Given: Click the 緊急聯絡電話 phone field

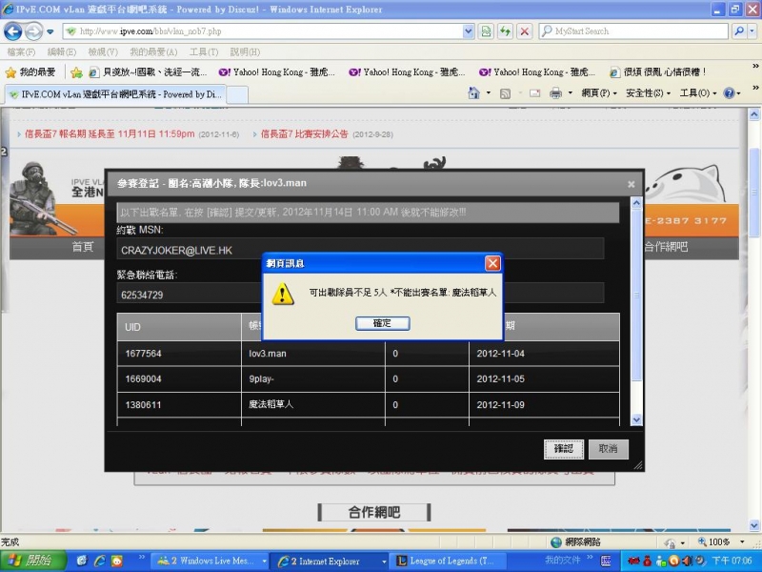Looking at the screenshot, I should [360, 294].
